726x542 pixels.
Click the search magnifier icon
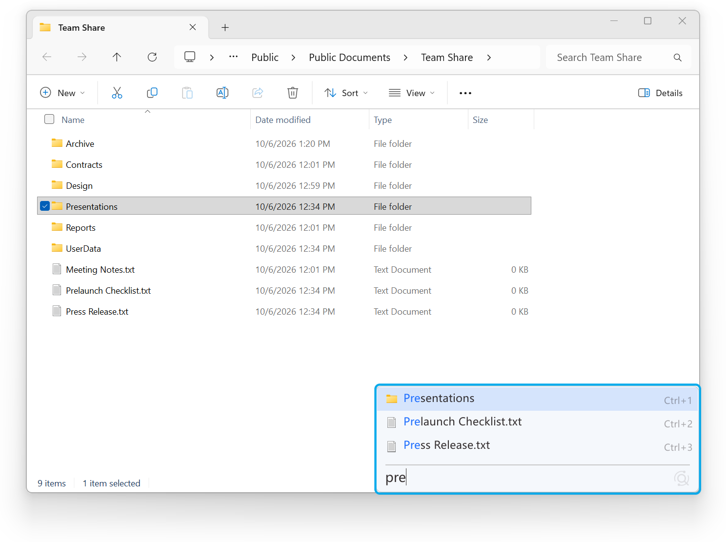[x=678, y=58]
